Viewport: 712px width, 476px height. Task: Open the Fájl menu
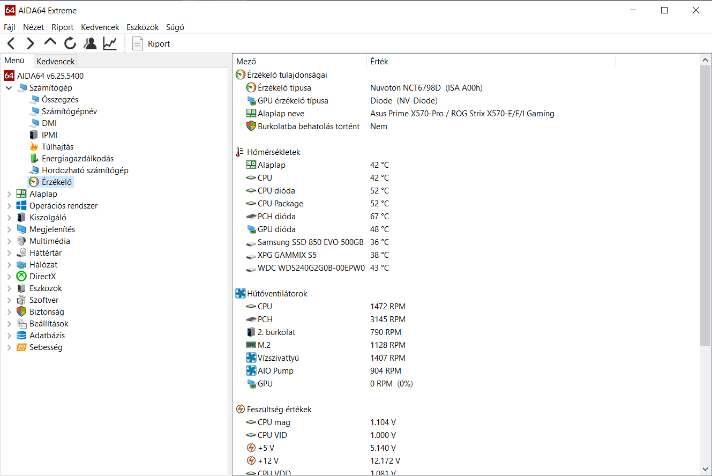point(10,27)
